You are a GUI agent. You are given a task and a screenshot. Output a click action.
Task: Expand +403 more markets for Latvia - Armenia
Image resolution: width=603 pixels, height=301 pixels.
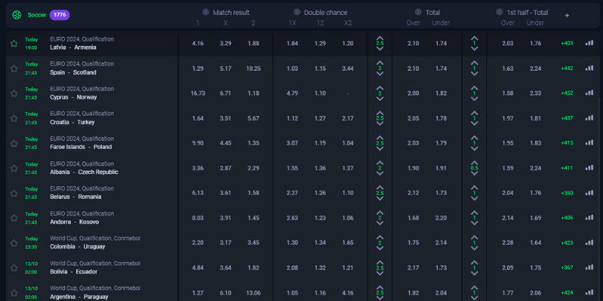point(567,43)
